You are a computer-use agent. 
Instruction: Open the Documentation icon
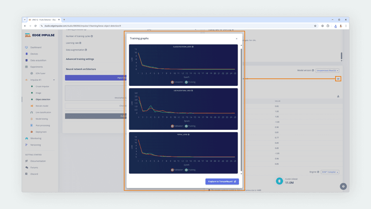point(27,161)
